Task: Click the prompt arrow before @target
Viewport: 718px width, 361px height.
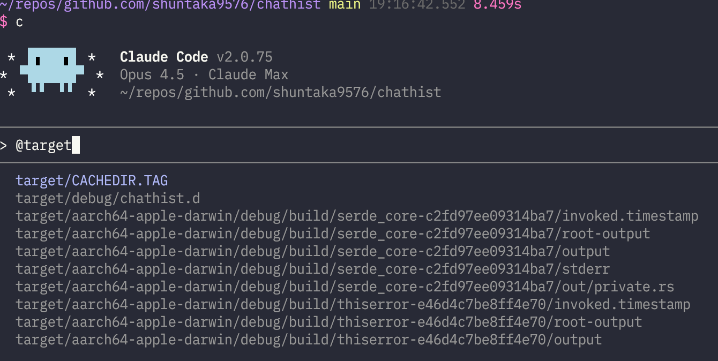Action: coord(4,145)
